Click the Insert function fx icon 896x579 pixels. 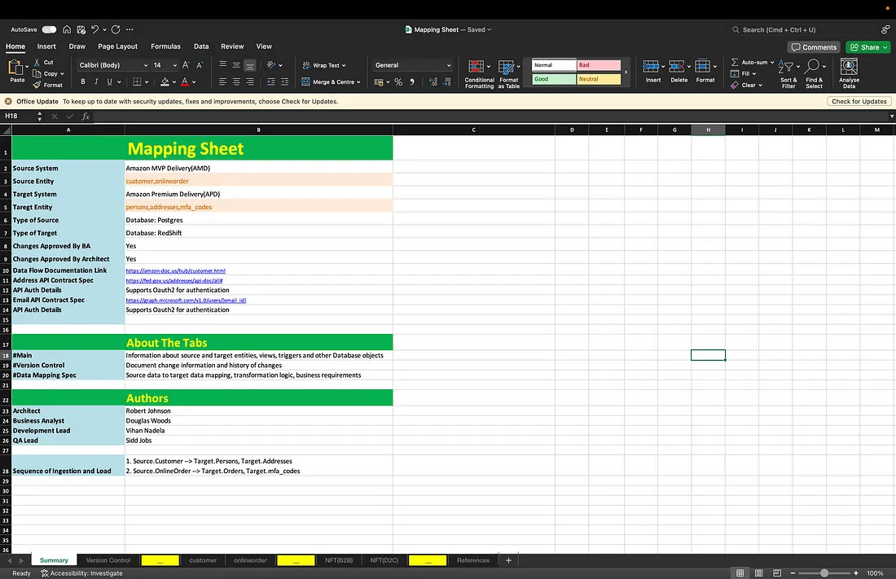[86, 116]
